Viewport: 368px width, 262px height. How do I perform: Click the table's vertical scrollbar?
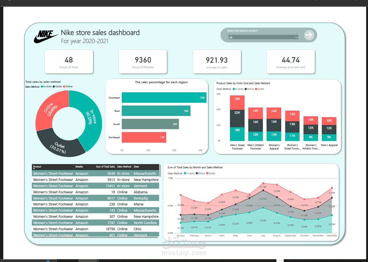160,171
